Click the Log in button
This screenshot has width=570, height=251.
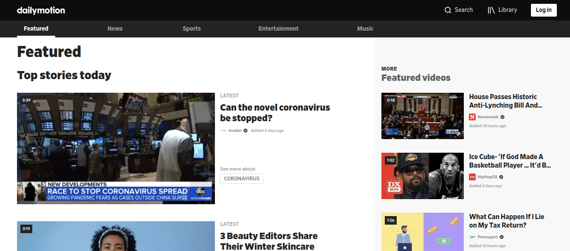click(x=544, y=10)
